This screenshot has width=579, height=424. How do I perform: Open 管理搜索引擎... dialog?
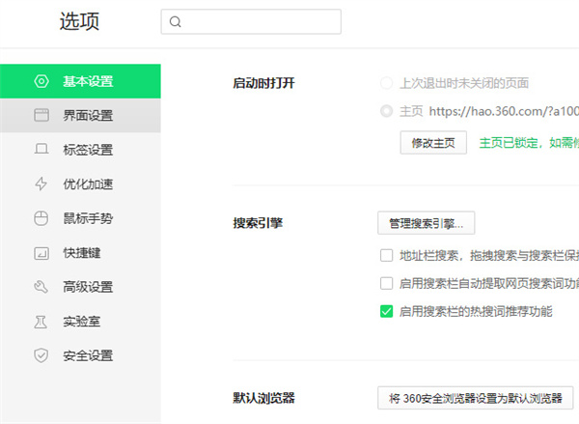tap(426, 224)
